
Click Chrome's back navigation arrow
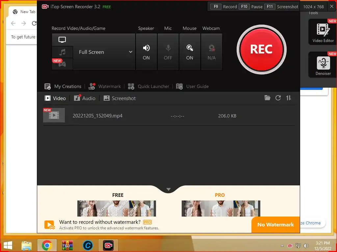[13, 23]
